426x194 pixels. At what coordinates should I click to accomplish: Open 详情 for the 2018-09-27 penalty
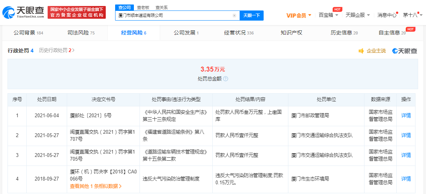pyautogui.click(x=406, y=179)
